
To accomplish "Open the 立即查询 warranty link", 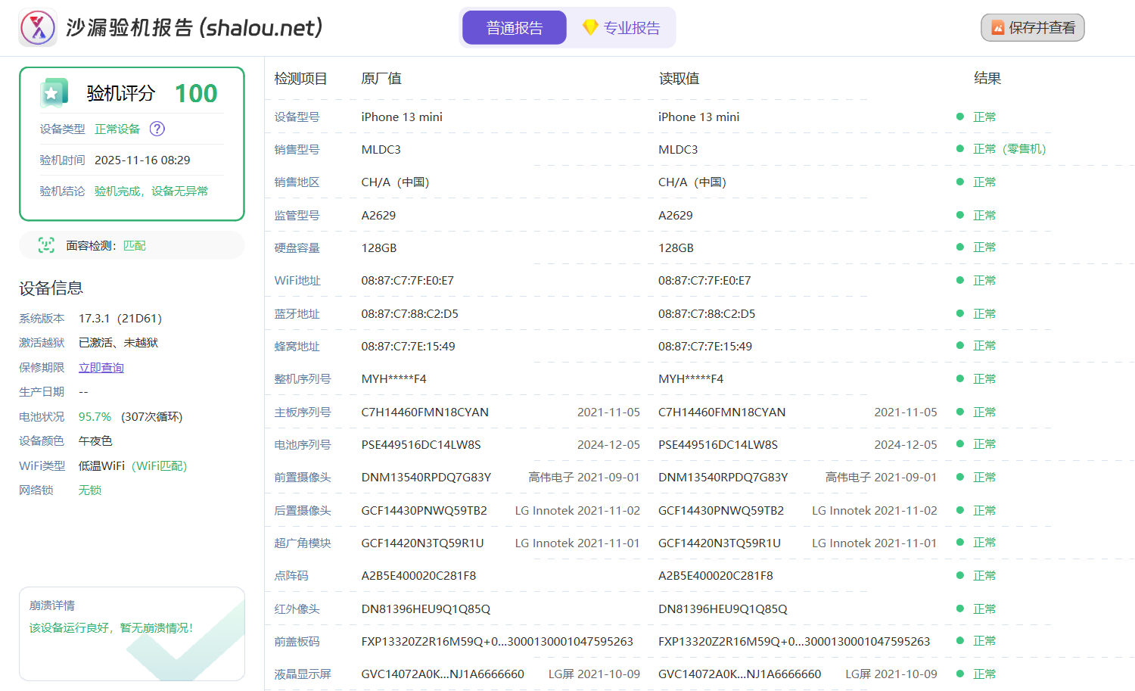I will click(101, 368).
